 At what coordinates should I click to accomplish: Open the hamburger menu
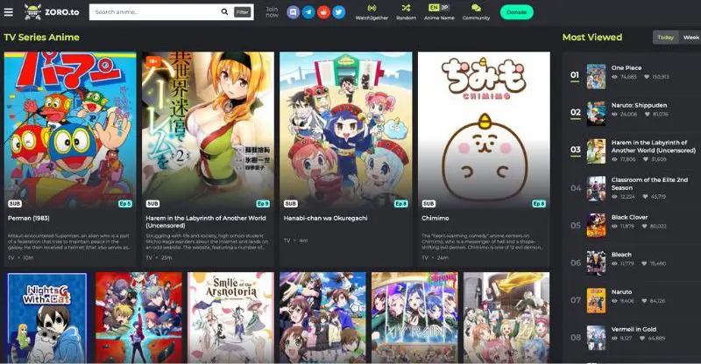9,11
